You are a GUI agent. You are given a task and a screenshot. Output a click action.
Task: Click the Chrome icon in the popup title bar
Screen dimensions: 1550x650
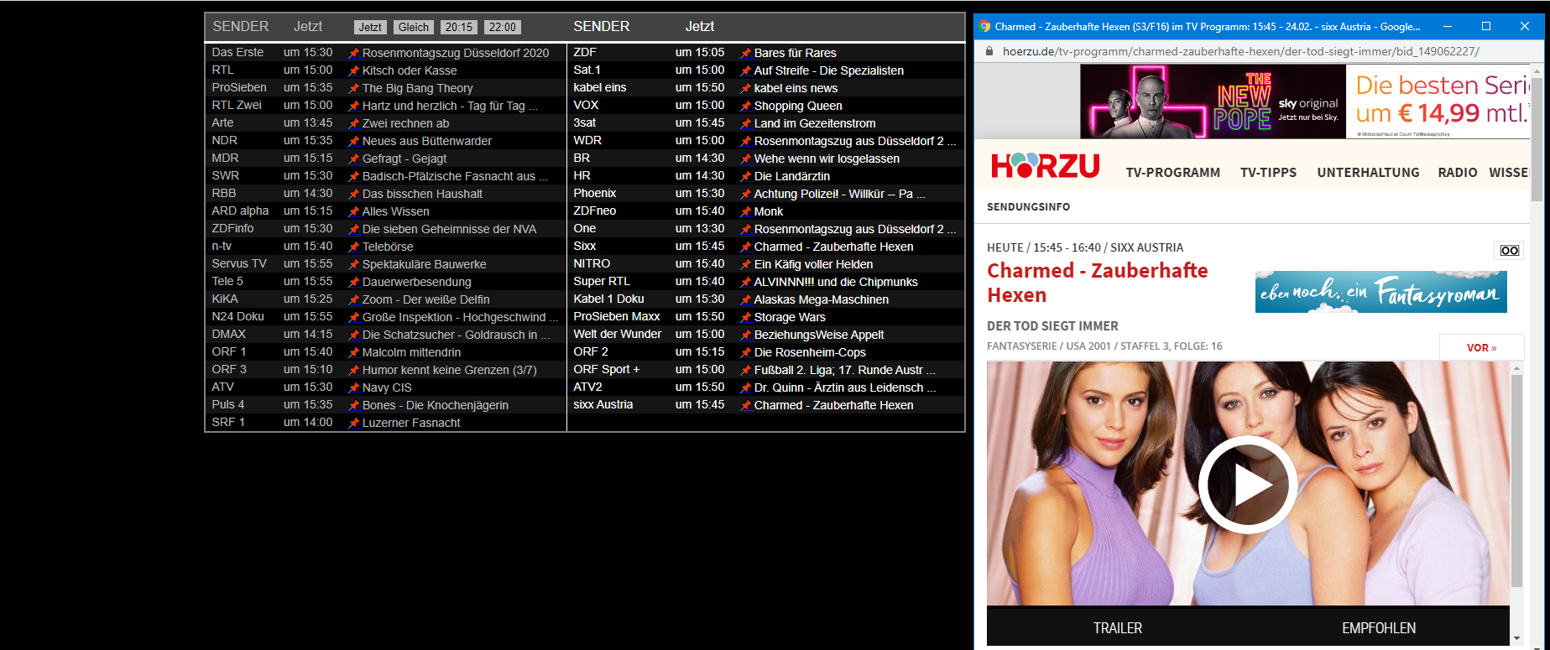tap(984, 27)
